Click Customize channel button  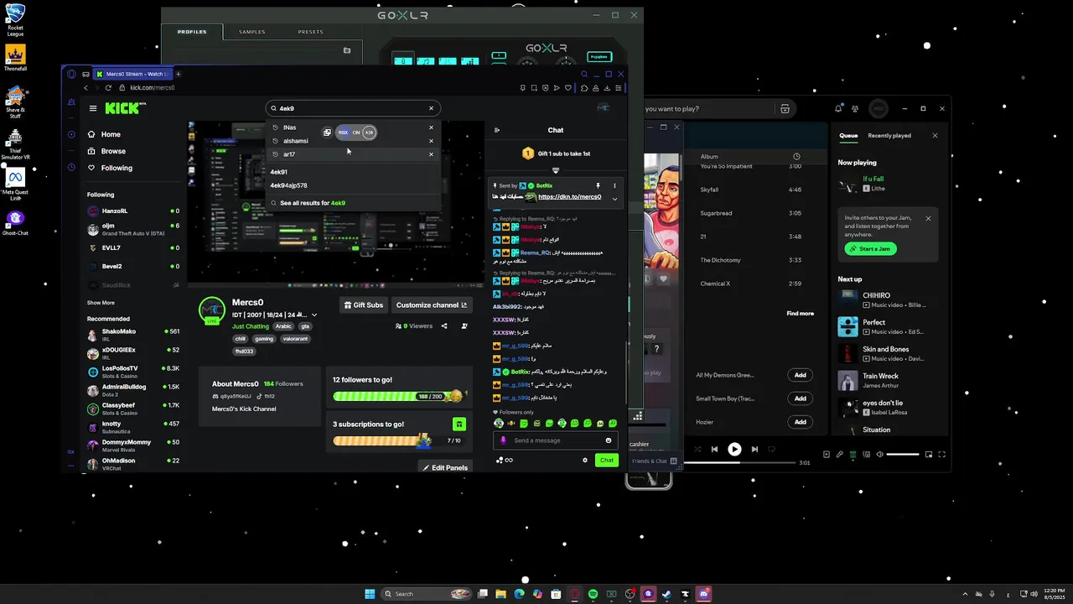432,305
